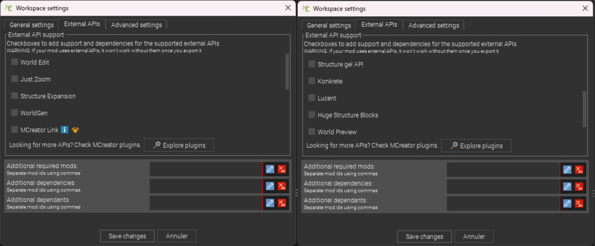Edit Additional required mods in right window
The image size is (595, 246).
[x=567, y=170]
